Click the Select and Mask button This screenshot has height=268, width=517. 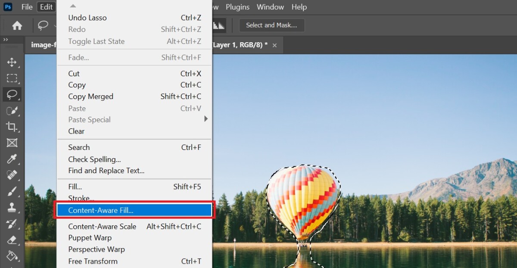click(x=271, y=25)
